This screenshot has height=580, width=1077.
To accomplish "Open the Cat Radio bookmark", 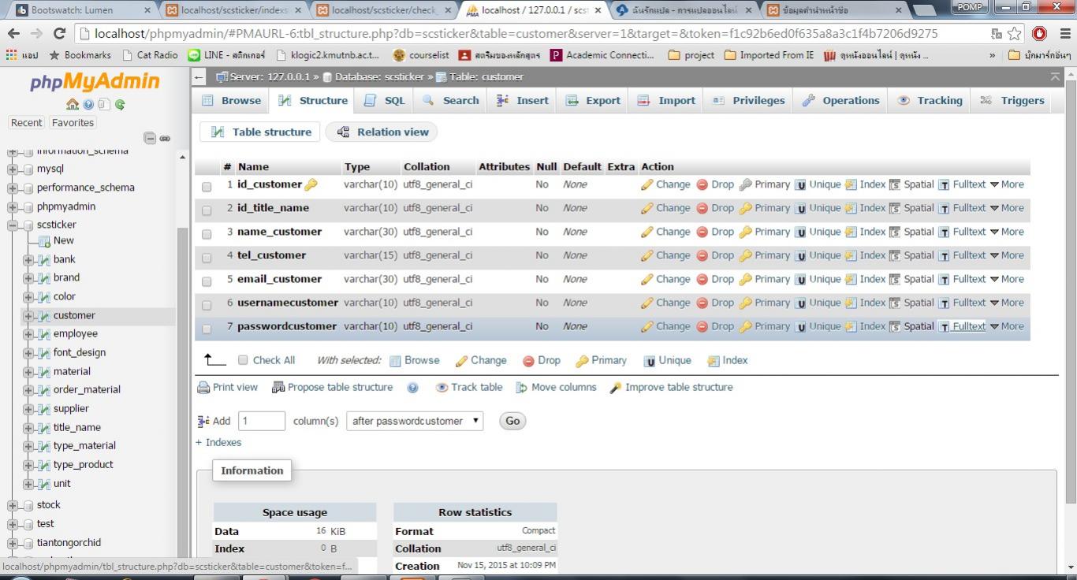I will coord(150,55).
